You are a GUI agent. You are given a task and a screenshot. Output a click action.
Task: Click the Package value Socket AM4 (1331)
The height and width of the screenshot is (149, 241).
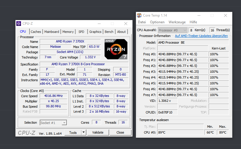(x=70, y=52)
